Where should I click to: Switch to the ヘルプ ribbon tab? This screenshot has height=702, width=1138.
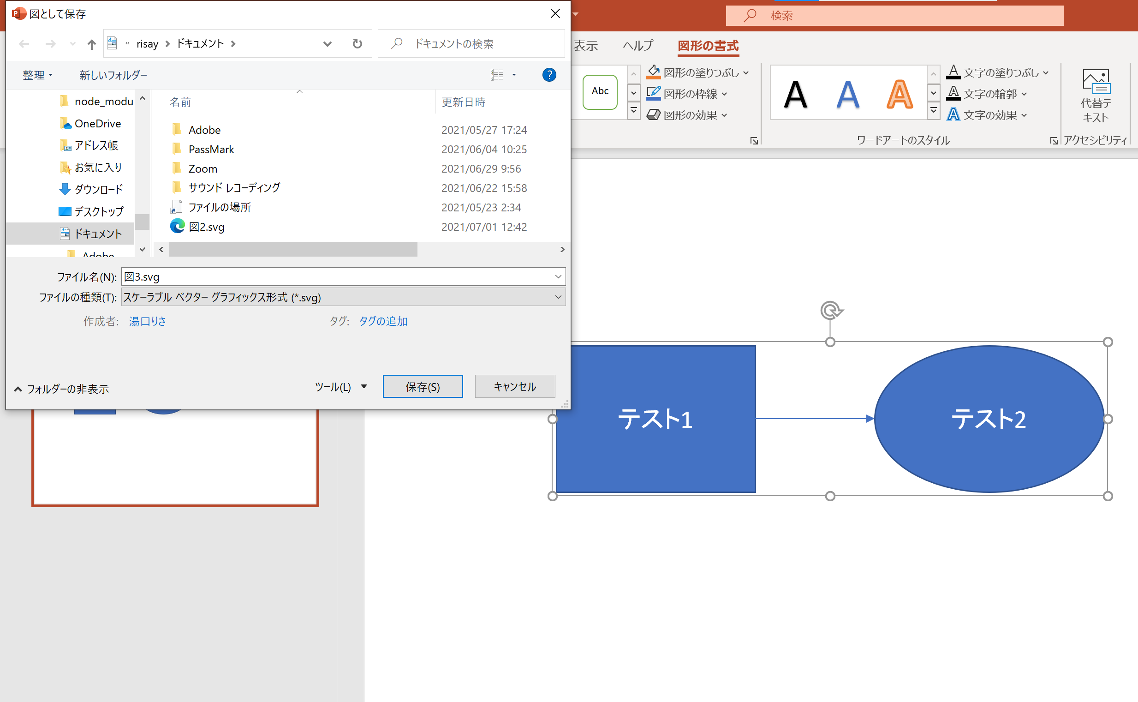(638, 46)
